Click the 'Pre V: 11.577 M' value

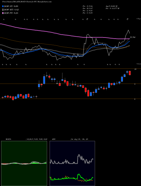tap(113, 8)
